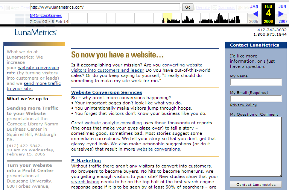This screenshot has width=289, height=190.
Task: Click the previous capture arrow under JAN
Action: coord(256,14)
